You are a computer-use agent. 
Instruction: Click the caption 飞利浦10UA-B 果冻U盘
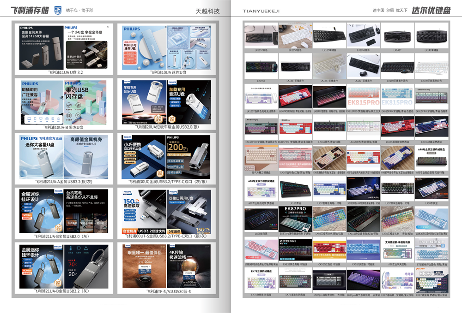point(63,127)
